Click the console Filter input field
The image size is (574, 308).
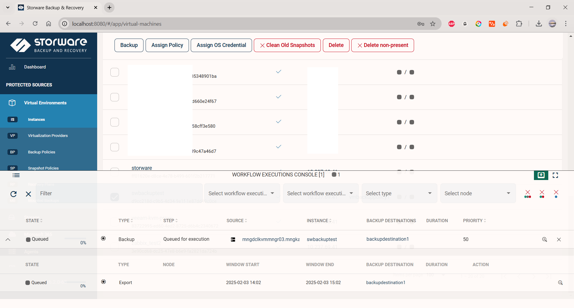pyautogui.click(x=119, y=193)
